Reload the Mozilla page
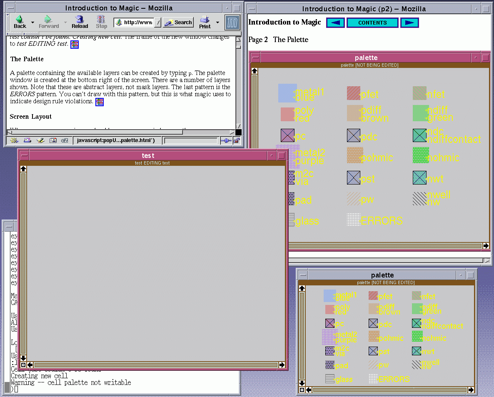This screenshot has width=494, height=397. tap(80, 22)
